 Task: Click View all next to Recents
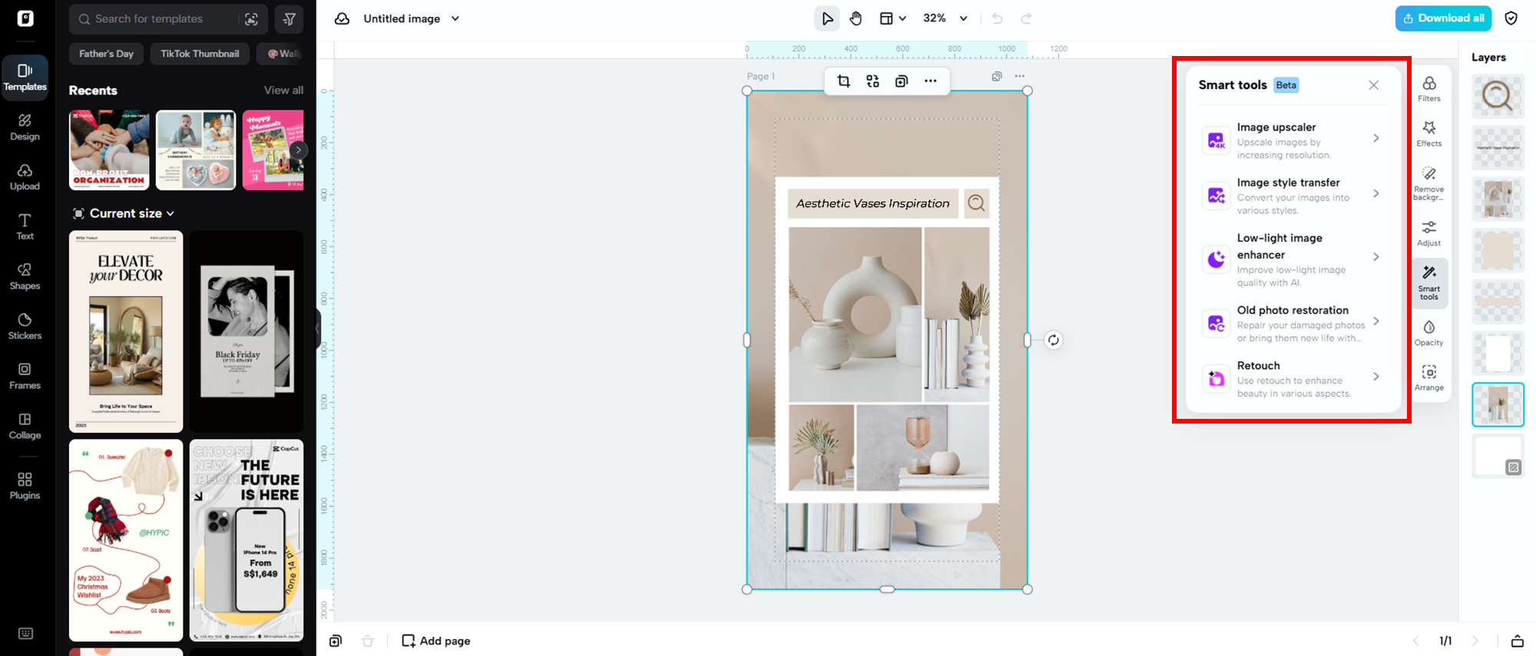click(x=283, y=91)
